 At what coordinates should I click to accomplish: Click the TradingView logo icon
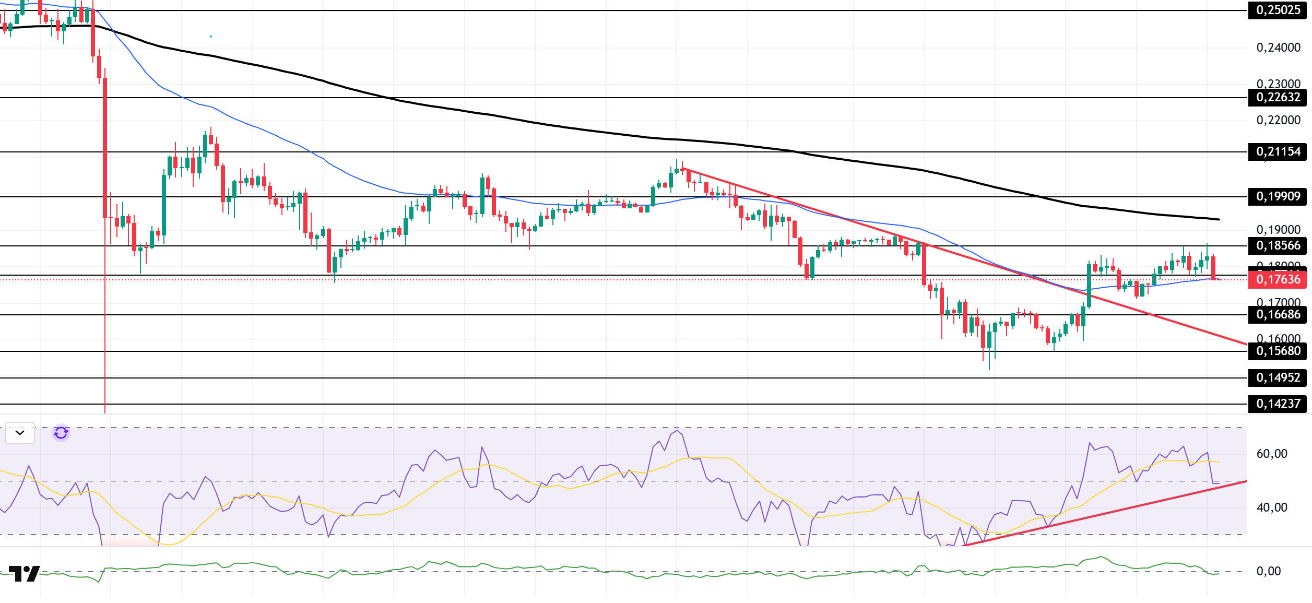[x=24, y=573]
